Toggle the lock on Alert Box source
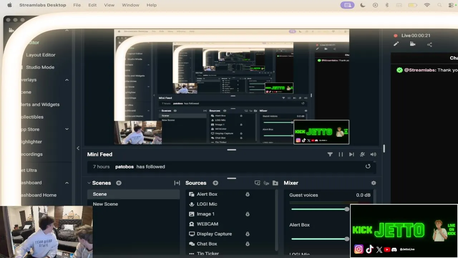Screen dimensions: 458x258 (x=247, y=194)
